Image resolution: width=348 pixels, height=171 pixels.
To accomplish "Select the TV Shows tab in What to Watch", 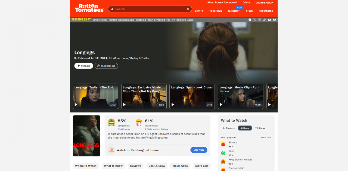I will click(260, 128).
